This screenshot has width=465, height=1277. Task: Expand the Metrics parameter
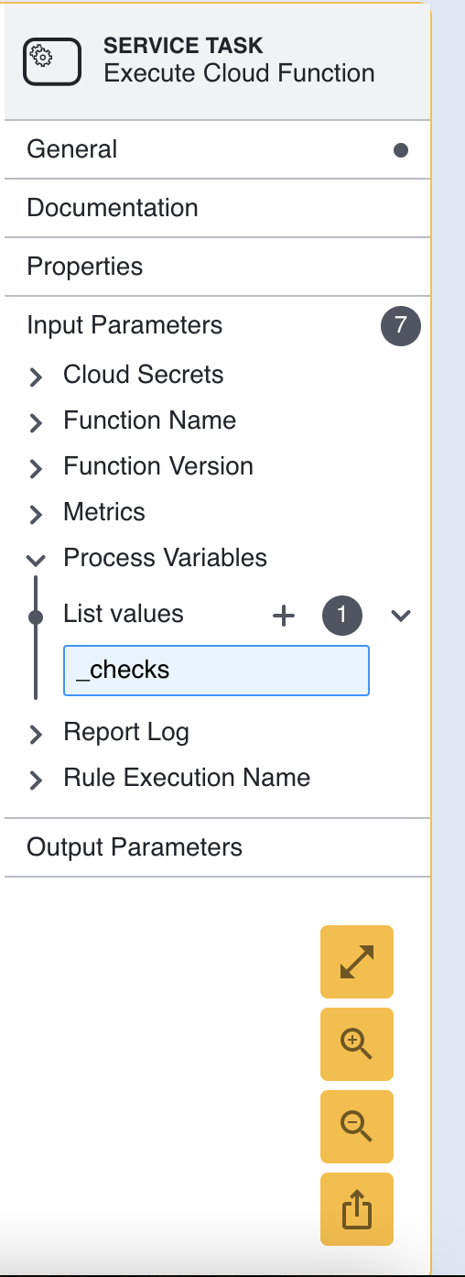coord(36,514)
